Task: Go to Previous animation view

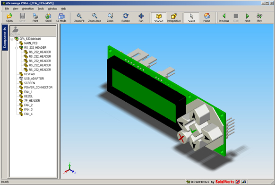Action: [224, 18]
